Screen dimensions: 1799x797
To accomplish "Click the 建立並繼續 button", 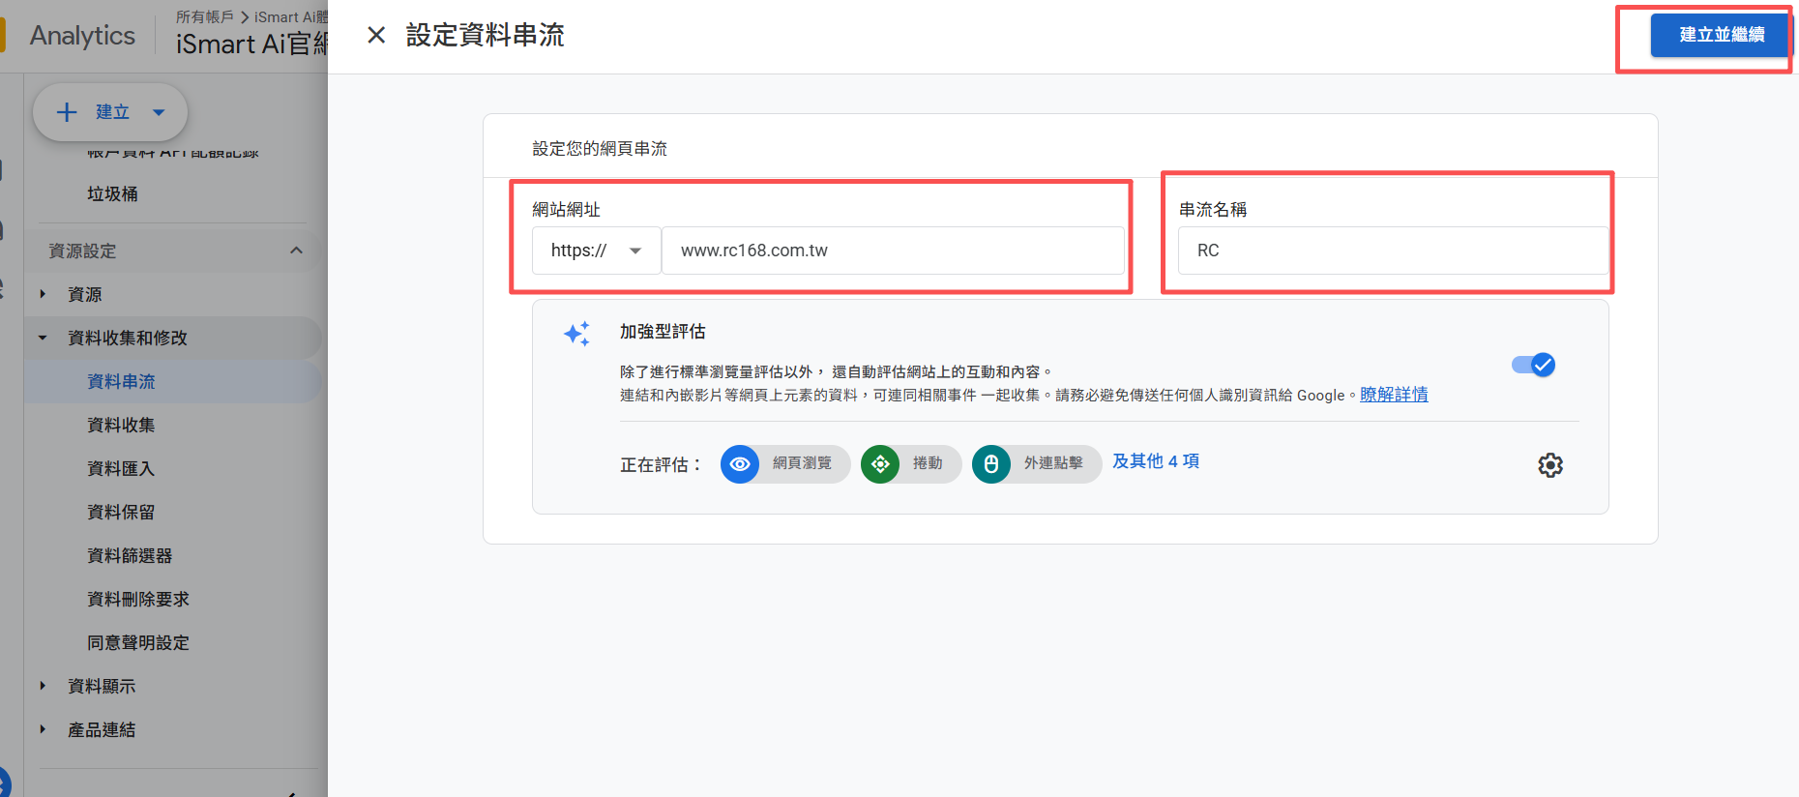I will tap(1720, 36).
